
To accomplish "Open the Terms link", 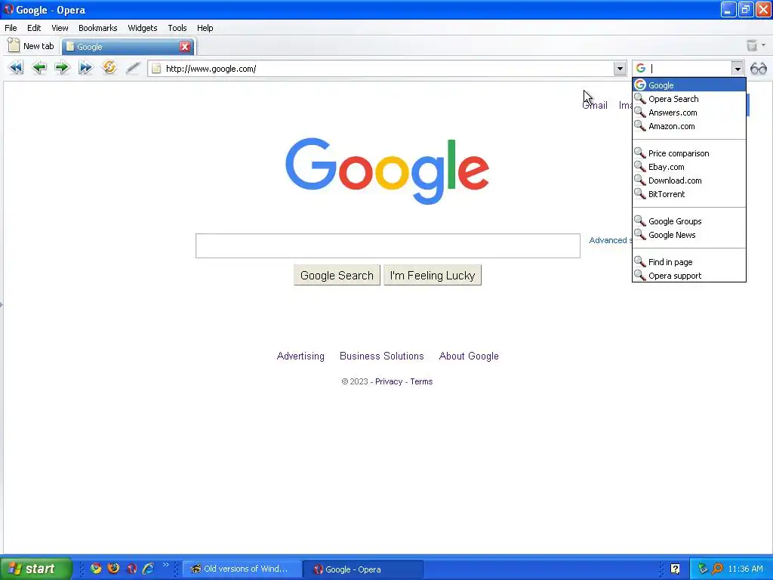I will (x=421, y=381).
